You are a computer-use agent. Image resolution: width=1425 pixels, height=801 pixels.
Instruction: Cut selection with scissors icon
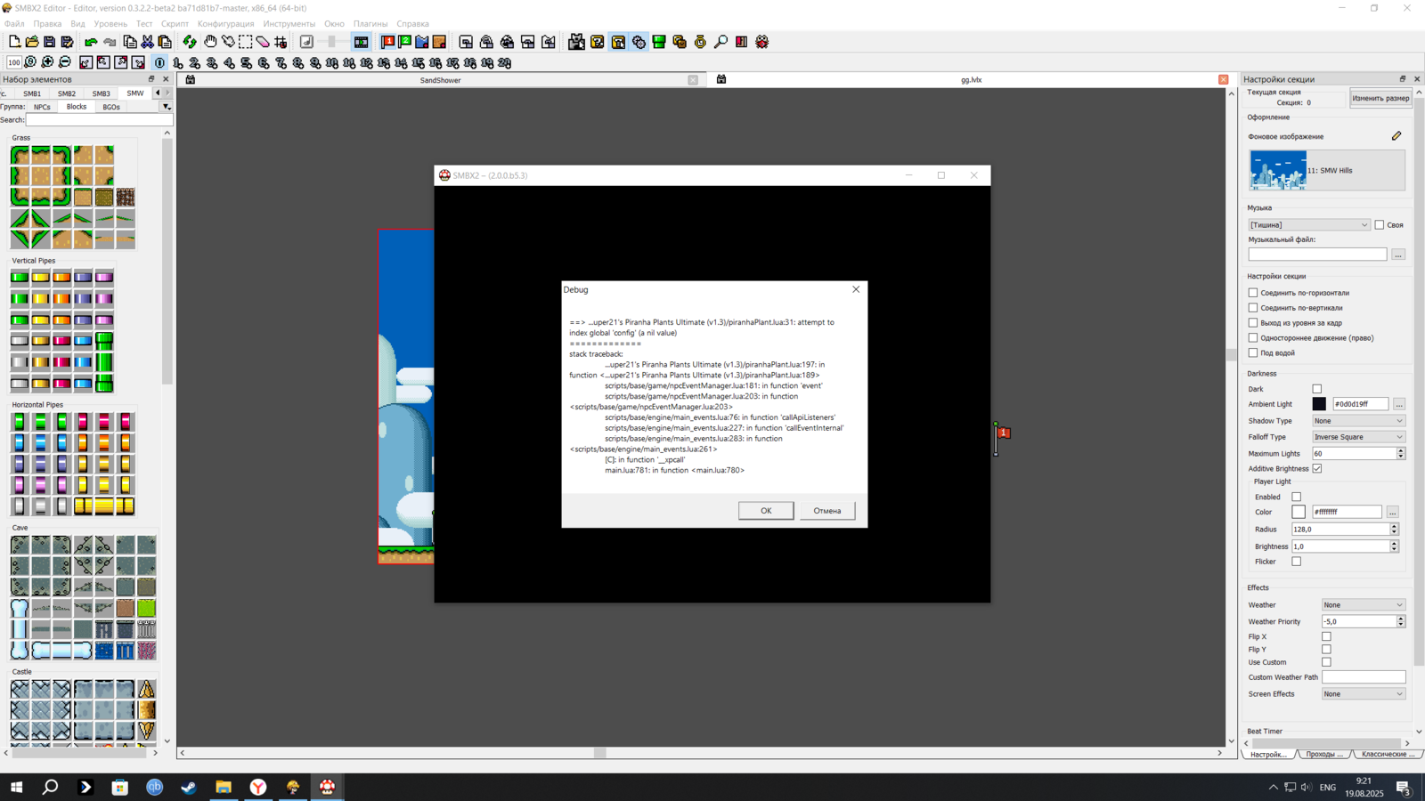[x=148, y=42]
